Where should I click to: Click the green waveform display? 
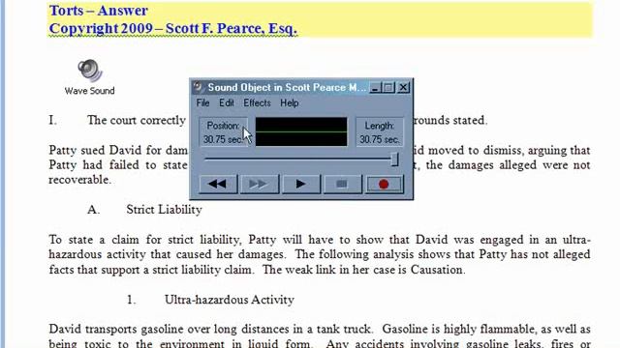click(301, 131)
